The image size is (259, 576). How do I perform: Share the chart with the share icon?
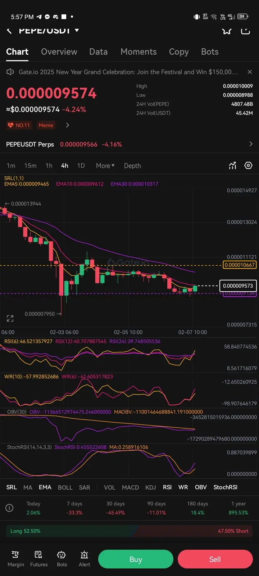click(x=245, y=31)
